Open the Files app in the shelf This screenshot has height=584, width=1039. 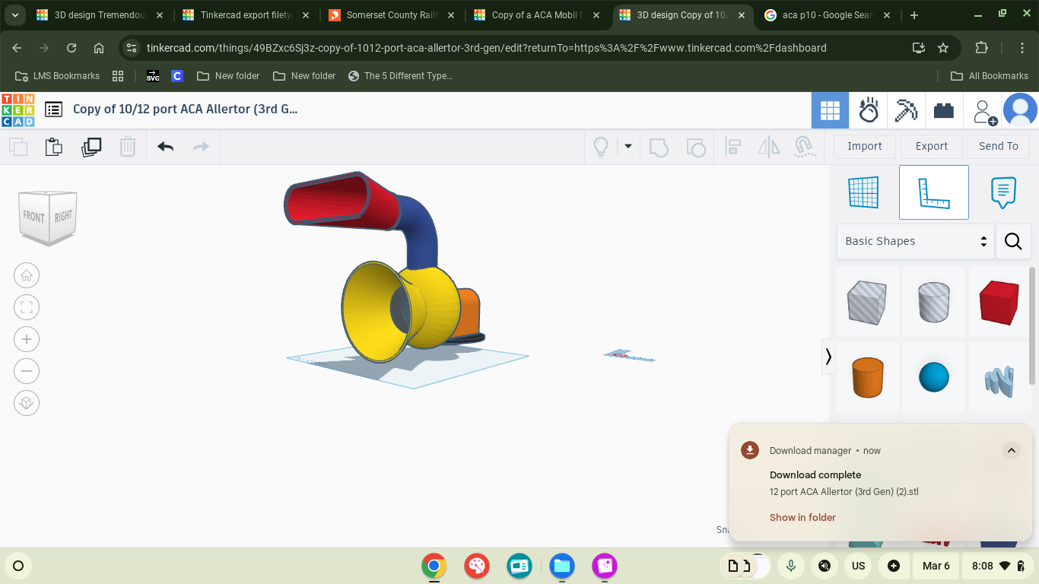pyautogui.click(x=562, y=566)
